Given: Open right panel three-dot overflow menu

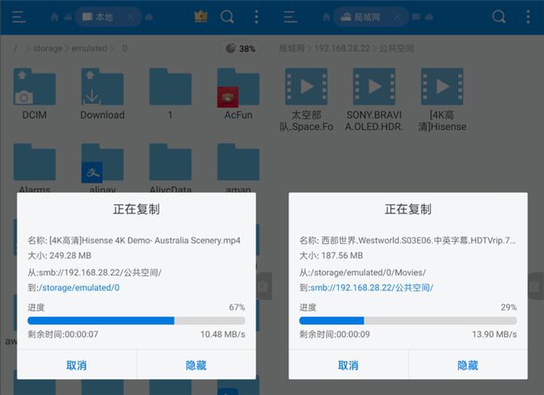Looking at the screenshot, I should coord(528,16).
